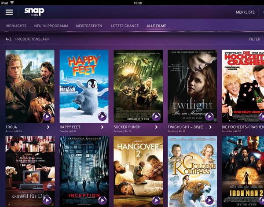Sort films by A-Z
This screenshot has width=264, height=207.
pyautogui.click(x=8, y=39)
